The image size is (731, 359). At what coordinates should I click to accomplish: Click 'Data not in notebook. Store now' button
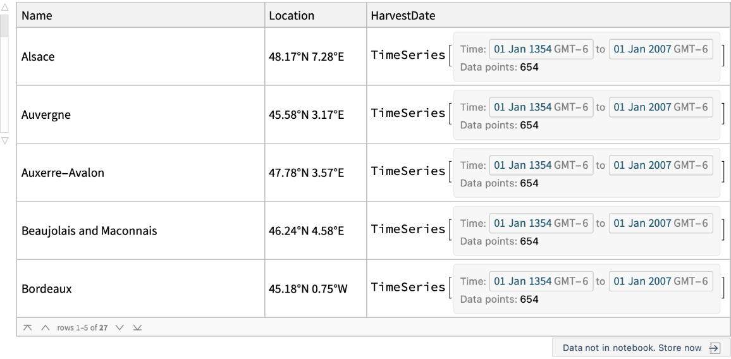pos(632,348)
